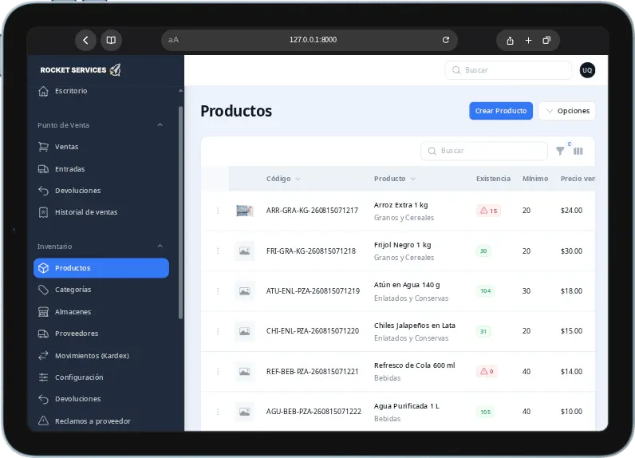Click the placeholder image for Frijol Negro
The image size is (635, 458).
coord(245,251)
